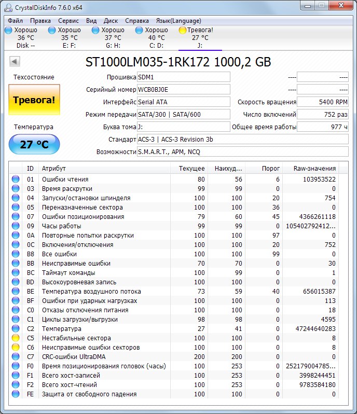The image size is (357, 414).
Task: Click the ID column header
Action: [31, 168]
